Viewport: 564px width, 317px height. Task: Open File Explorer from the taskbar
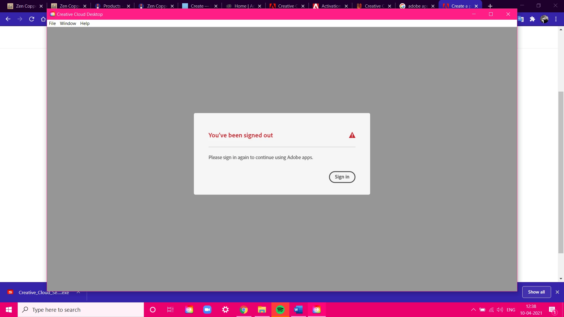tap(262, 310)
